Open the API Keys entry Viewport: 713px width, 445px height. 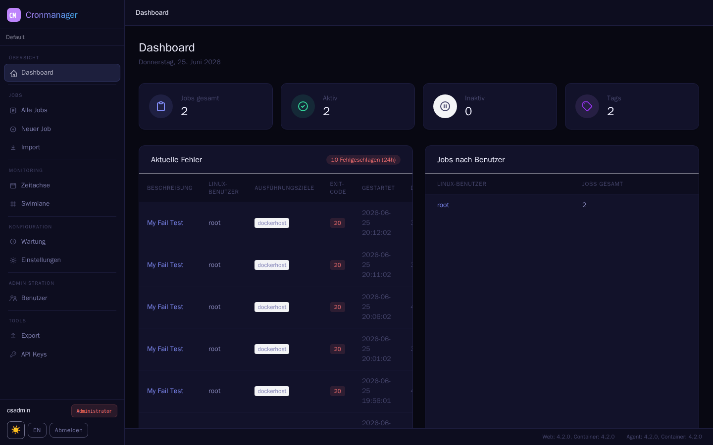pyautogui.click(x=62, y=355)
